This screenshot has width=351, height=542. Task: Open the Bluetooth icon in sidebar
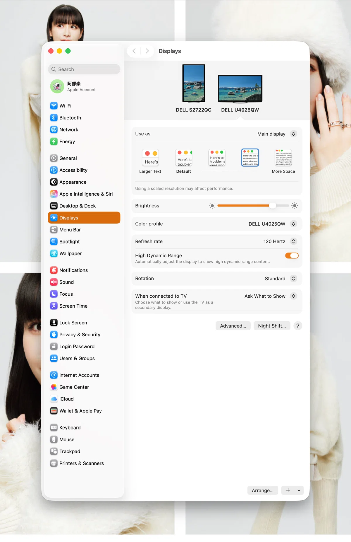pos(54,118)
